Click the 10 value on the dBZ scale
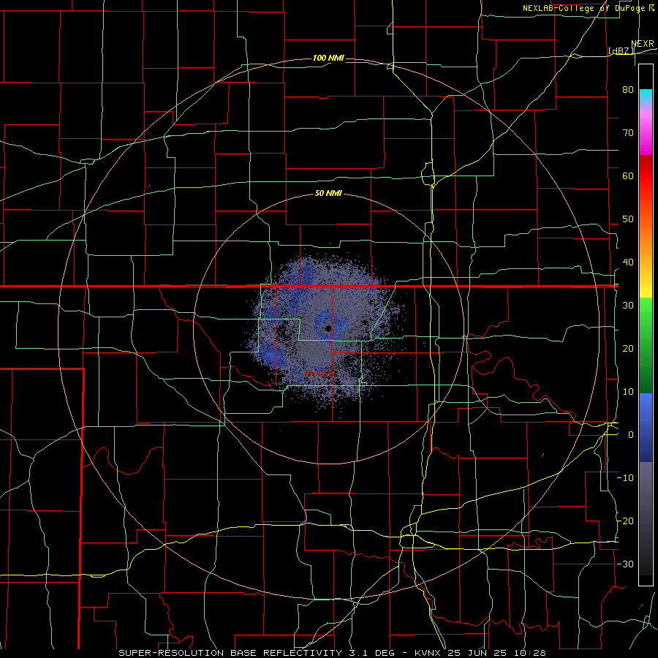Image resolution: width=658 pixels, height=658 pixels. tap(628, 392)
